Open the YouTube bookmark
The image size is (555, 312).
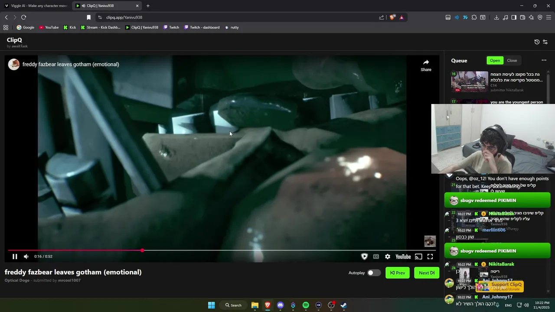(49, 27)
